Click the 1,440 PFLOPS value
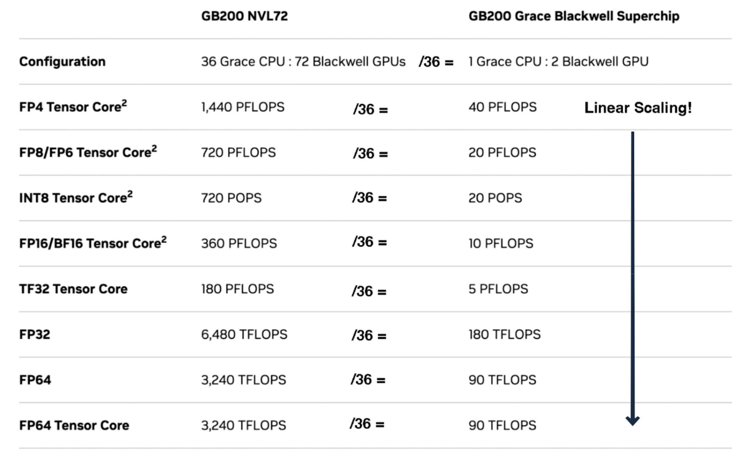 [x=243, y=107]
